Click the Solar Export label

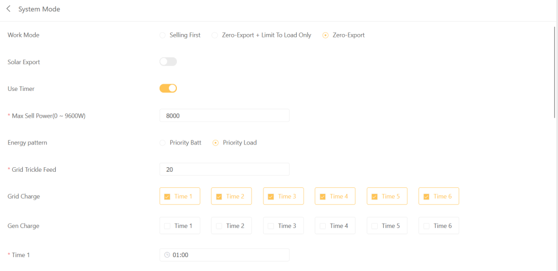pos(24,62)
